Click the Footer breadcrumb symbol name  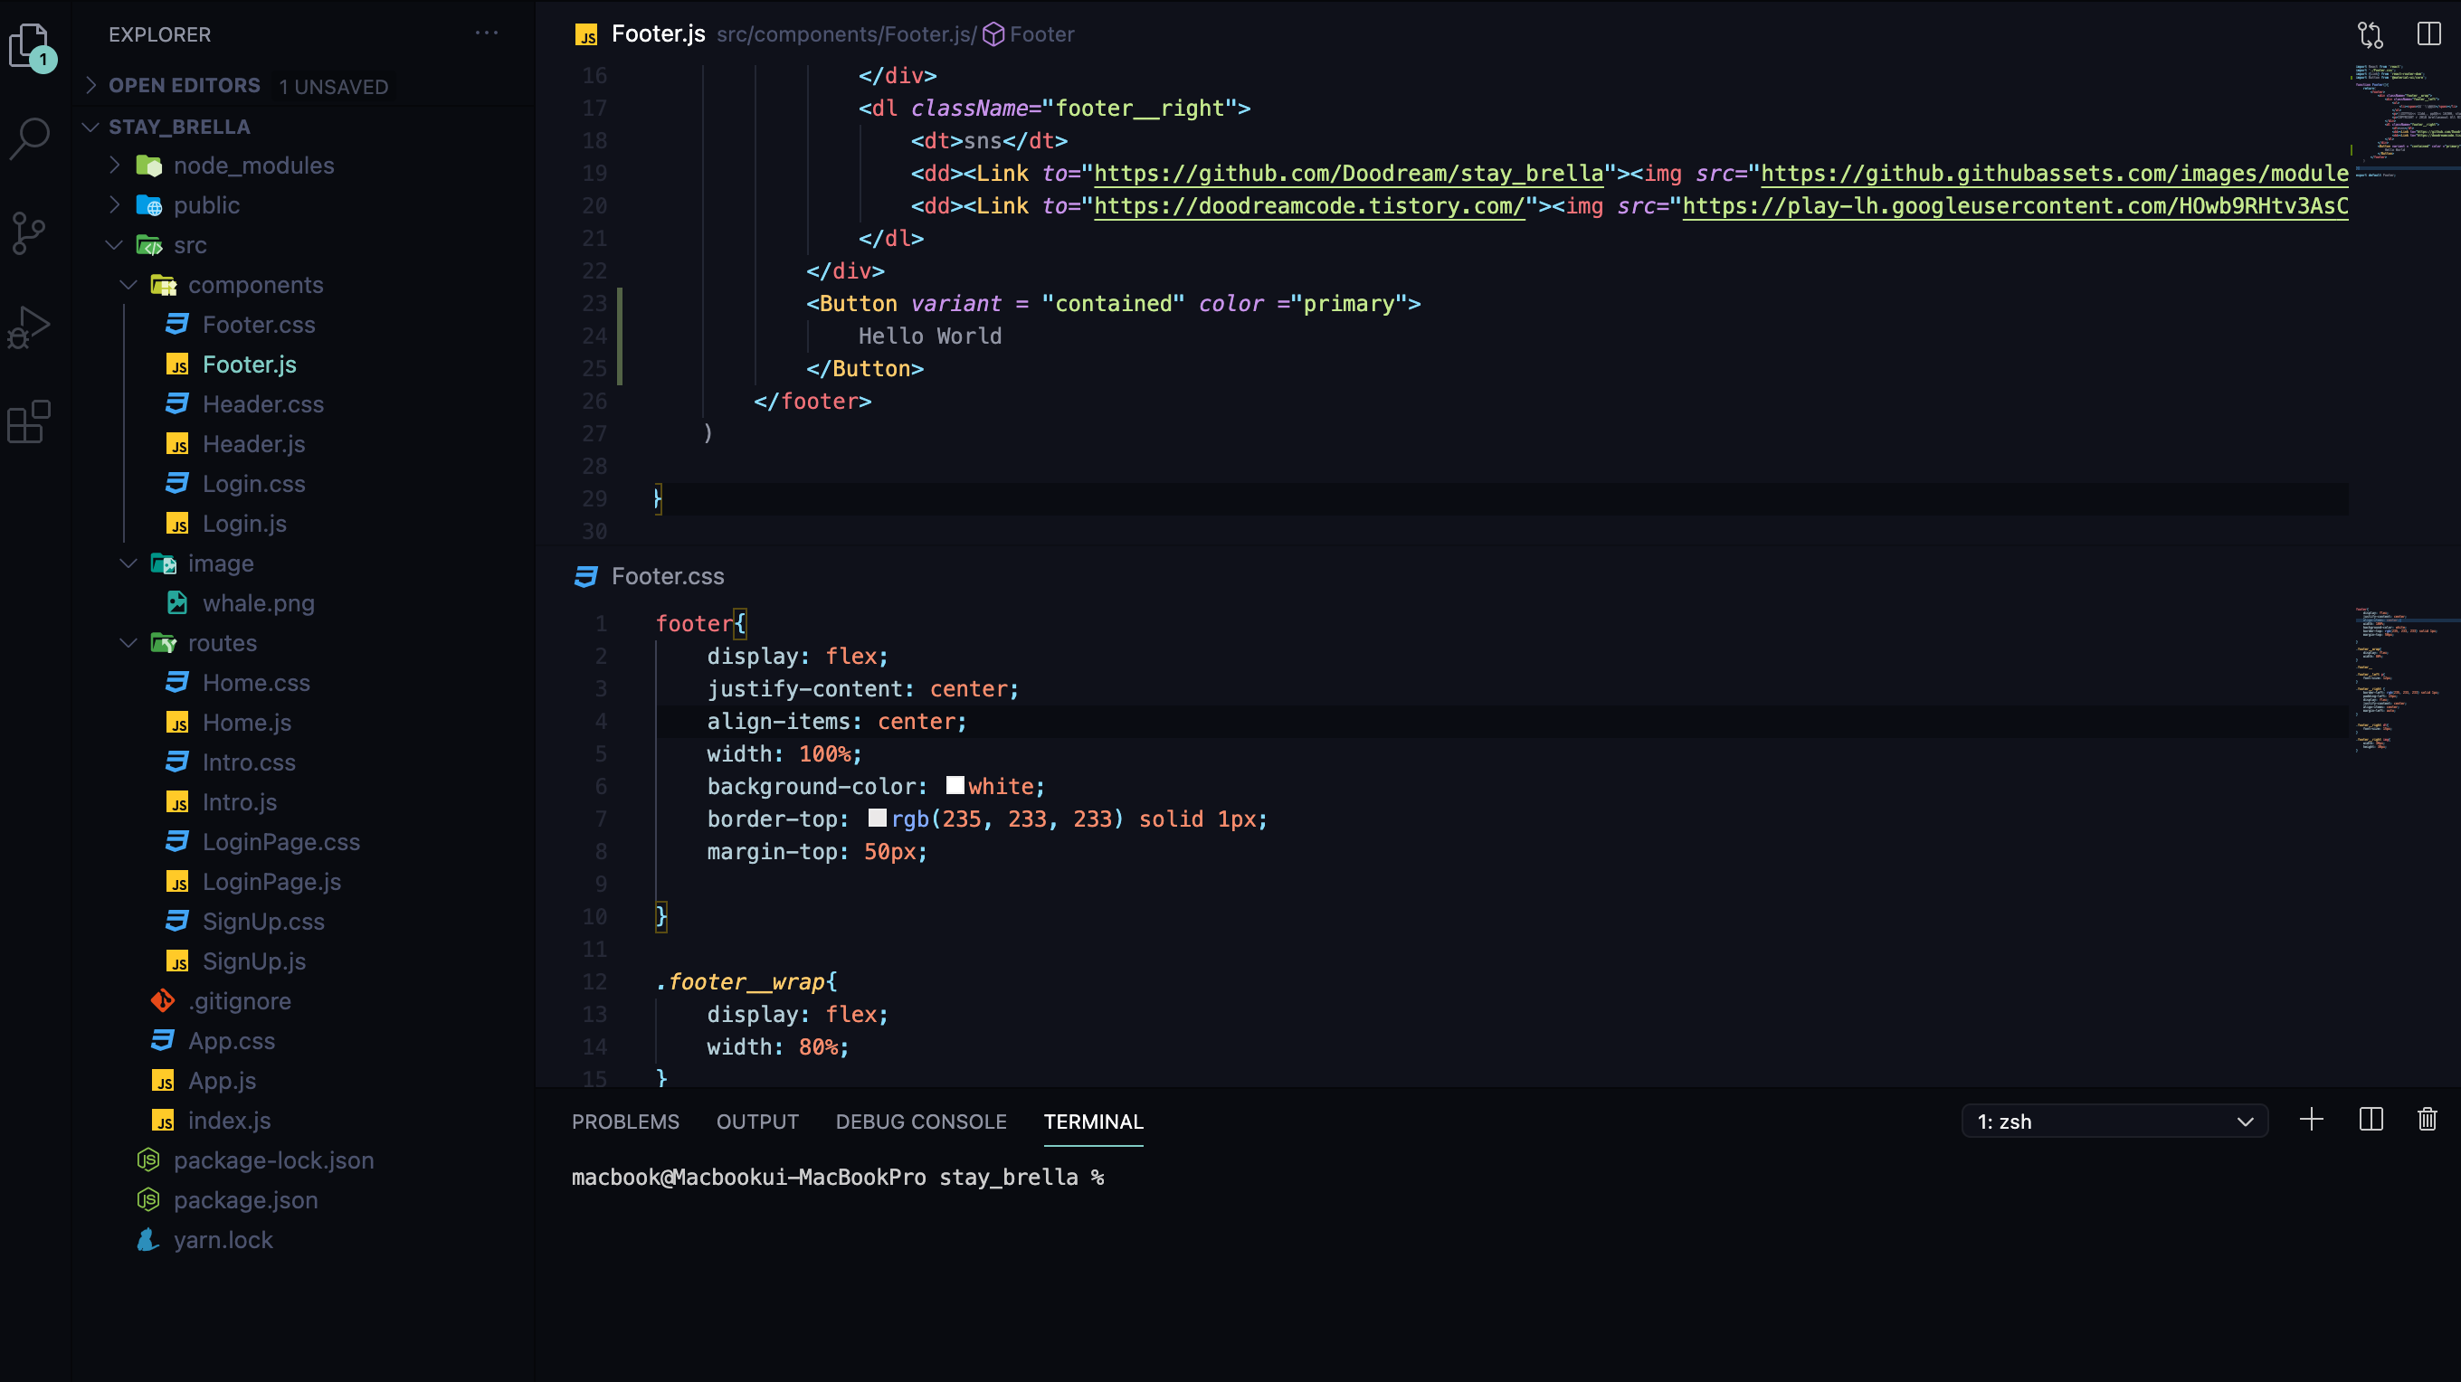[1041, 34]
